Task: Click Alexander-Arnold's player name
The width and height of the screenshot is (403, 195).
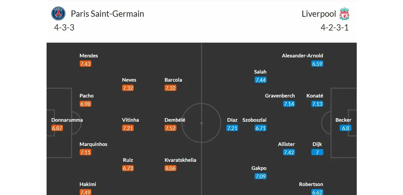Action: pyautogui.click(x=302, y=56)
